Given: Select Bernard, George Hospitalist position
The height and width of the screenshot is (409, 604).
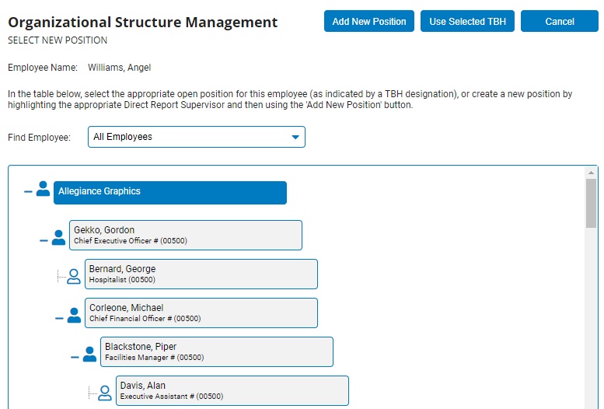Looking at the screenshot, I should 201,274.
